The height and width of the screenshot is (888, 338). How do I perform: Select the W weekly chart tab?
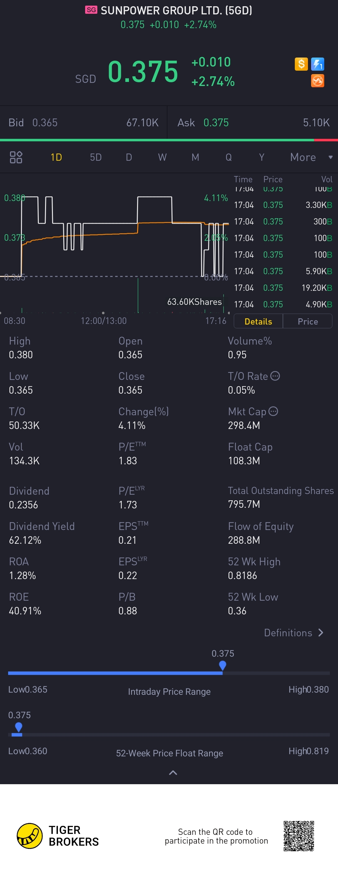[162, 157]
